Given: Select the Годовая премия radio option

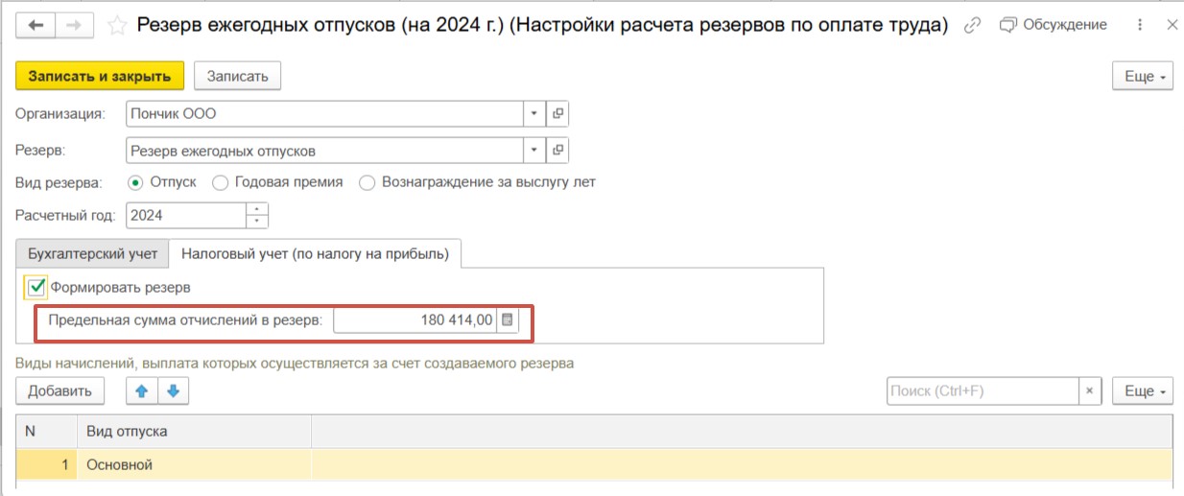Looking at the screenshot, I should click(220, 182).
